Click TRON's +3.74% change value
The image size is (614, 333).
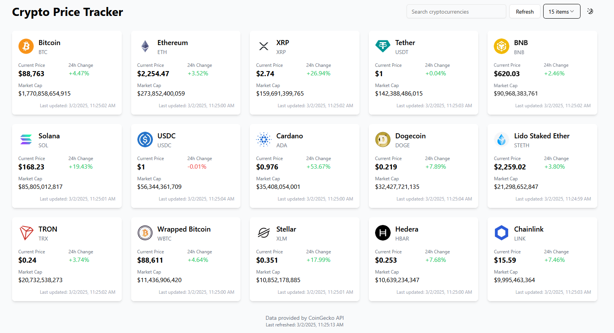tap(79, 260)
